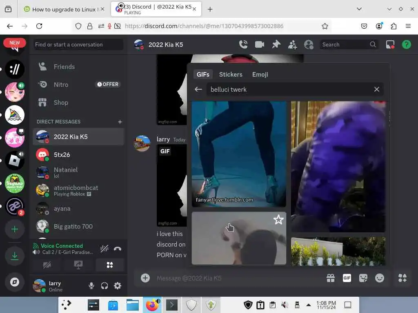Open the apps launcher icon in message bar
Viewport: 418px width, 313px height.
[402, 278]
